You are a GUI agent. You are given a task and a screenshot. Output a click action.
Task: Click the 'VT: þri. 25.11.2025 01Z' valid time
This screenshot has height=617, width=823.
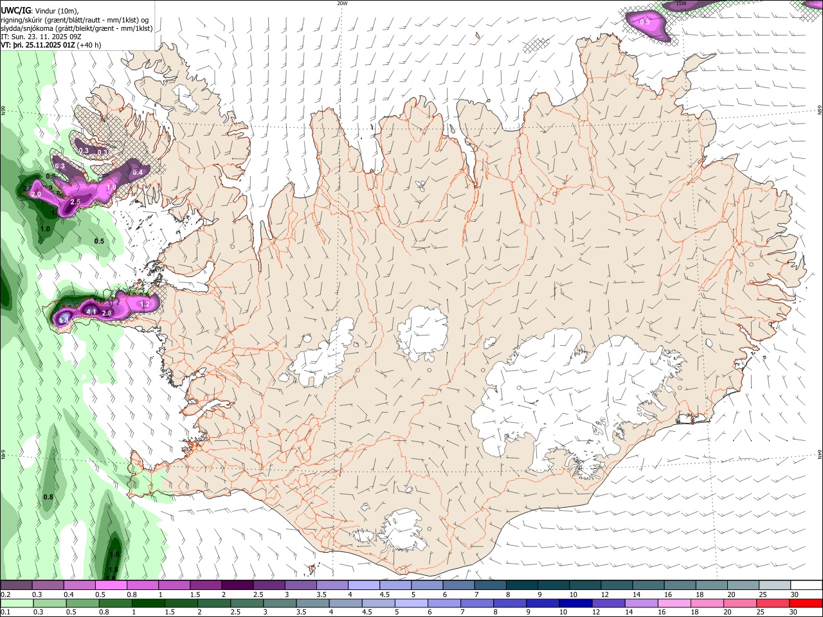coord(39,45)
